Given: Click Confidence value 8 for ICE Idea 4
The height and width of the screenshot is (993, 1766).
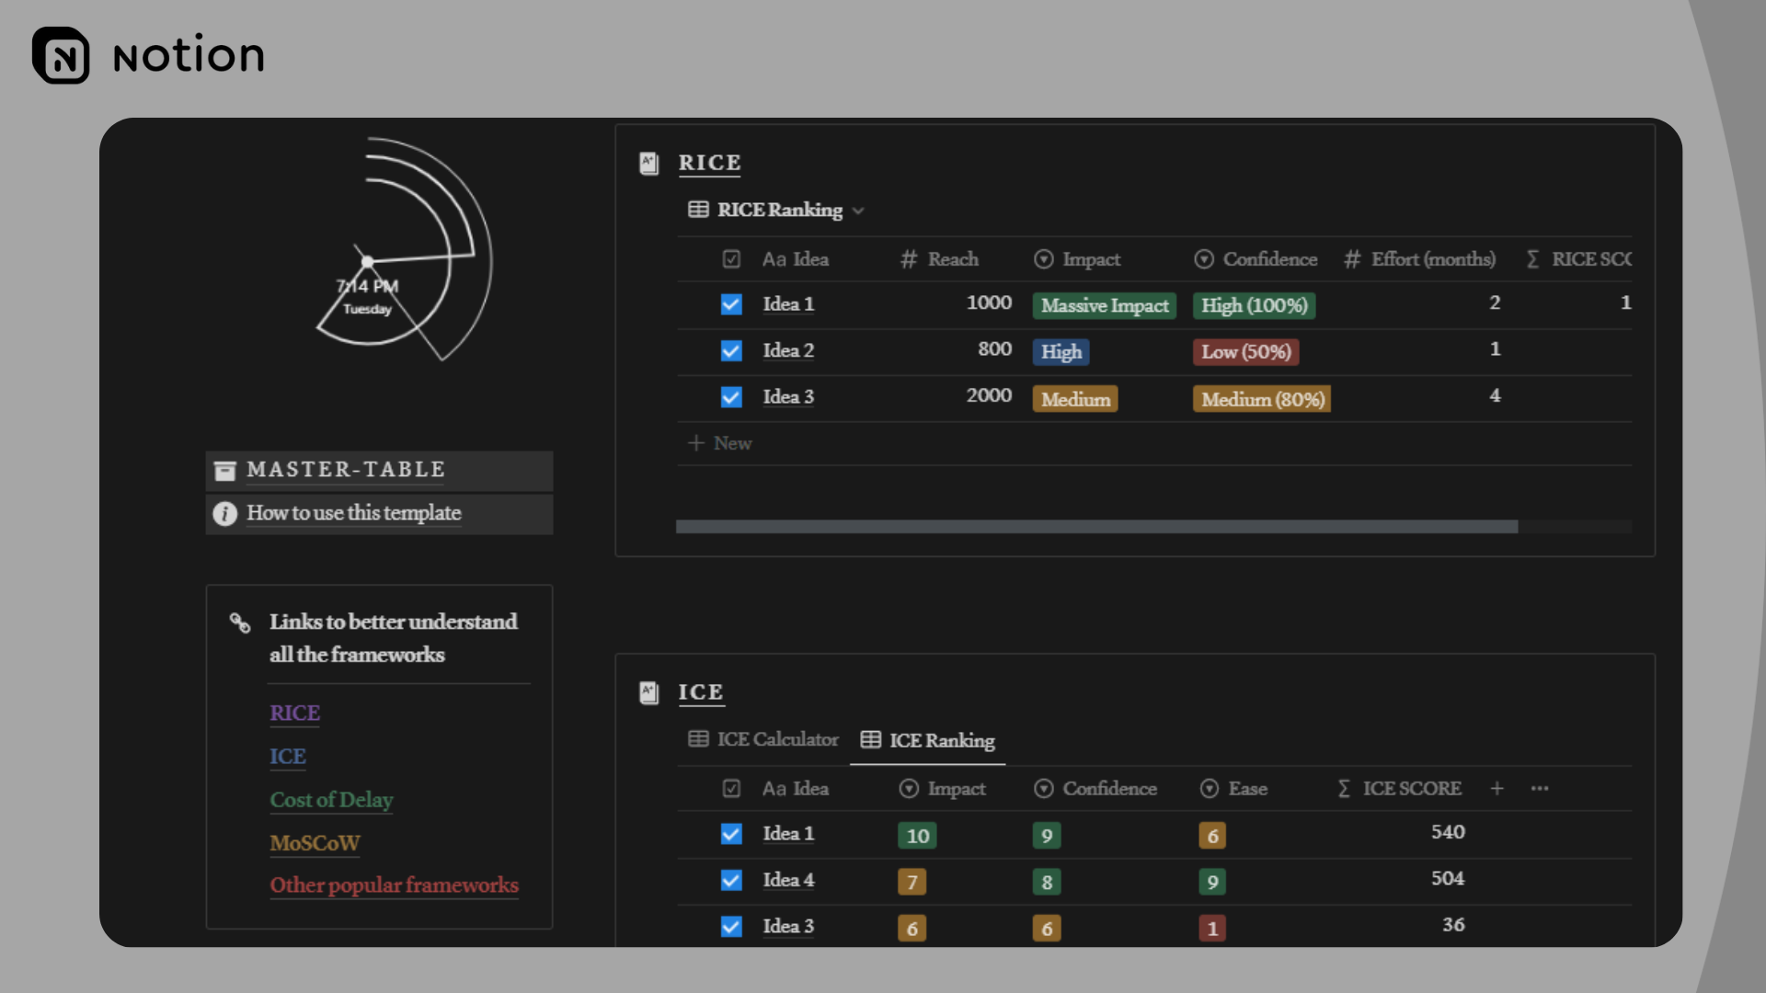Looking at the screenshot, I should click(1047, 883).
